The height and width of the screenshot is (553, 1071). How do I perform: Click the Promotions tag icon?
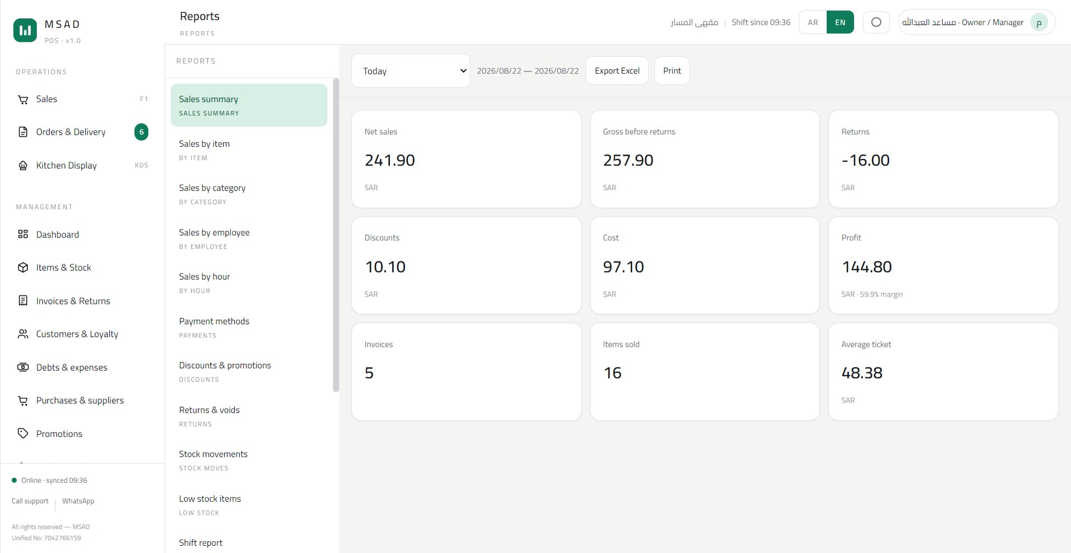(23, 433)
